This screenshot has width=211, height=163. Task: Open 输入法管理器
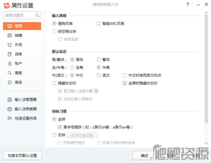(22, 99)
